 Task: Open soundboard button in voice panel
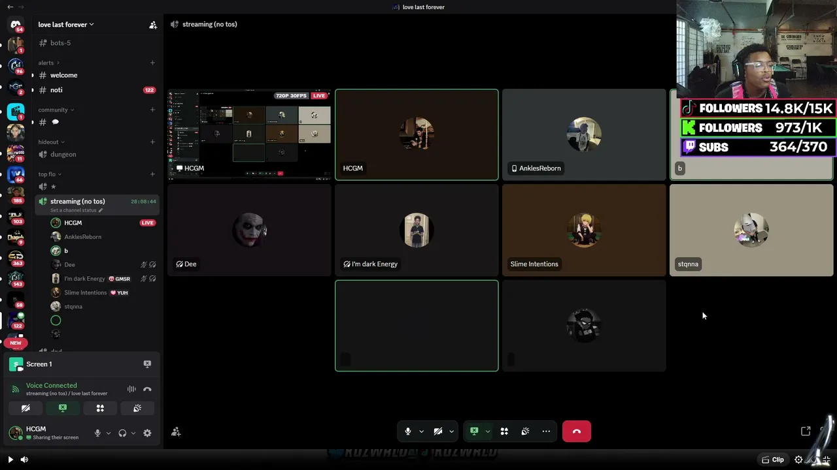[137, 408]
